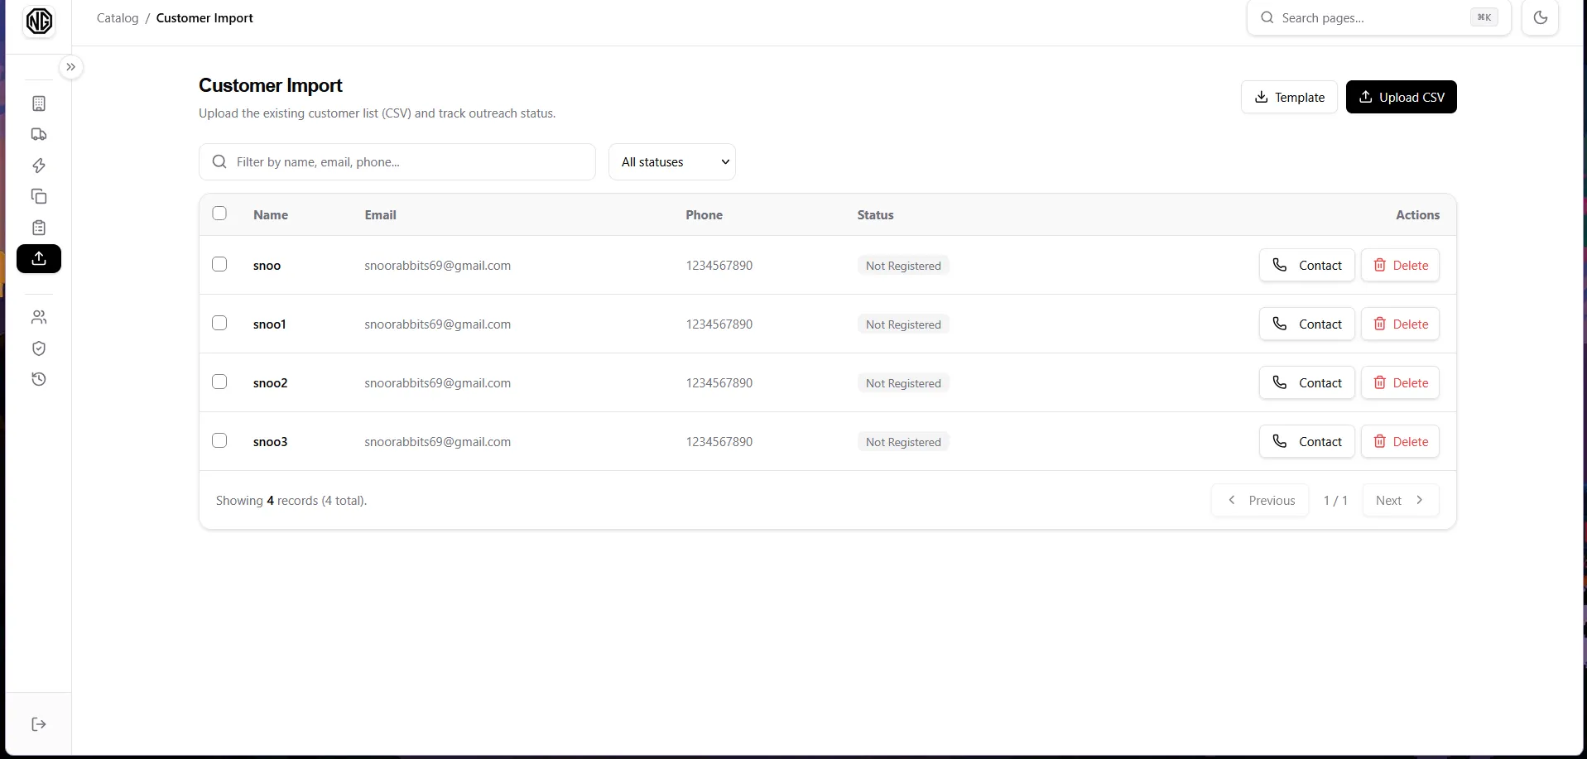The width and height of the screenshot is (1587, 759).
Task: Delete the snoo3 record
Action: [1400, 441]
